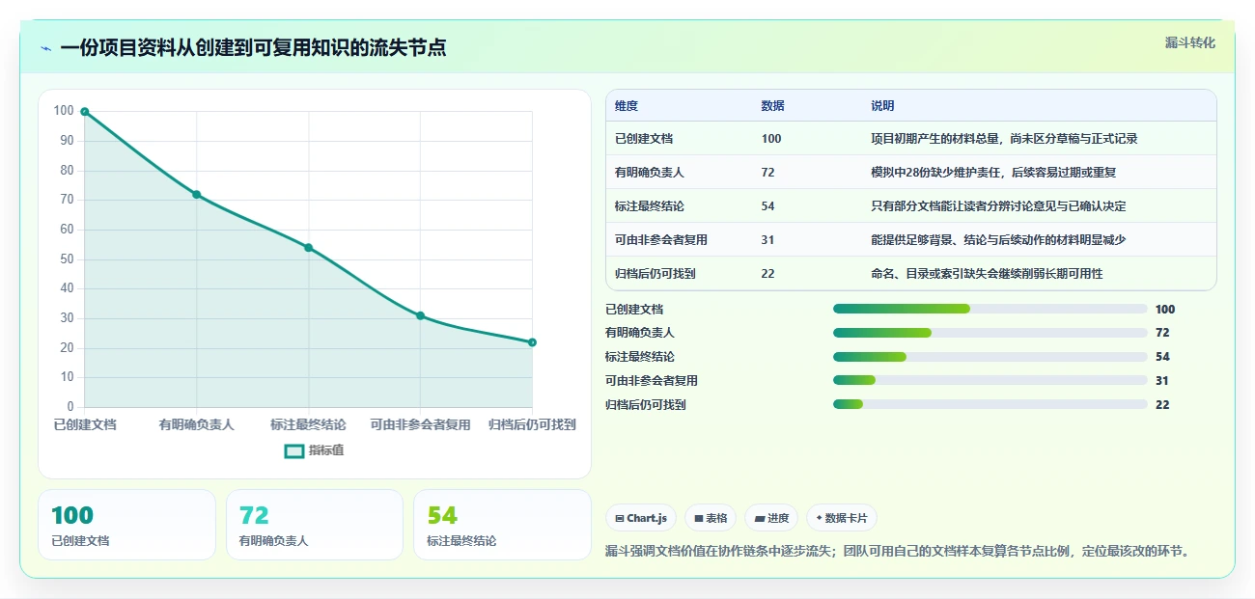Click the table value 54
This screenshot has width=1255, height=599.
pos(767,206)
